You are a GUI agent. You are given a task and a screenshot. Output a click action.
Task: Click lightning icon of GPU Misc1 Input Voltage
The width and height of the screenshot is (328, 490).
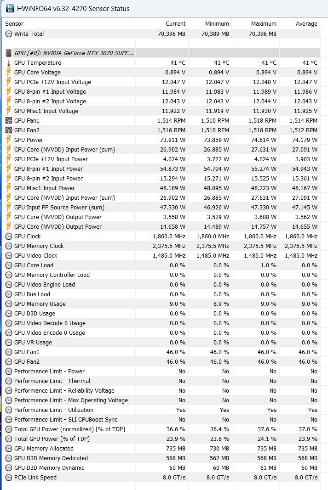click(x=9, y=111)
